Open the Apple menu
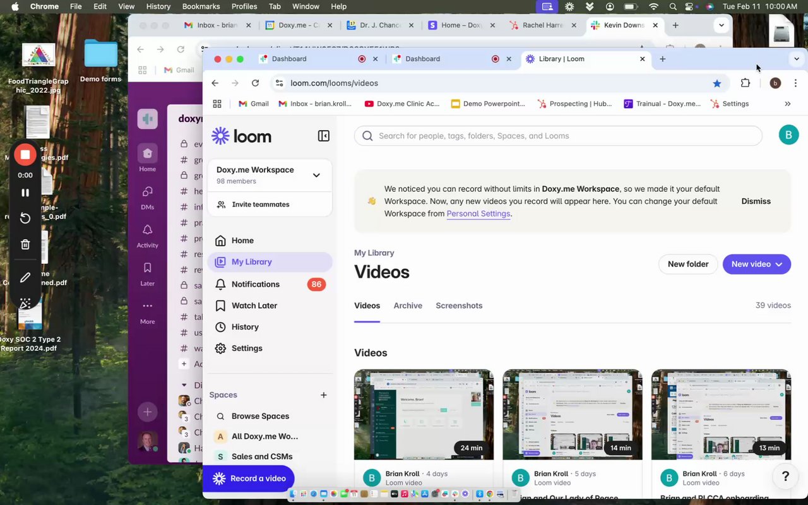 15,6
